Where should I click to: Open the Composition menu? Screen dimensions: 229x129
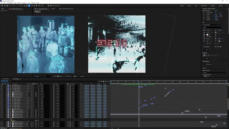point(10,3)
